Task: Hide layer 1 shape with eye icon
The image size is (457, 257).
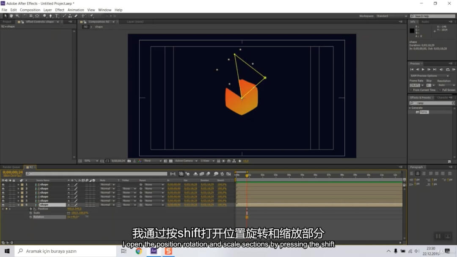Action: click(3, 185)
